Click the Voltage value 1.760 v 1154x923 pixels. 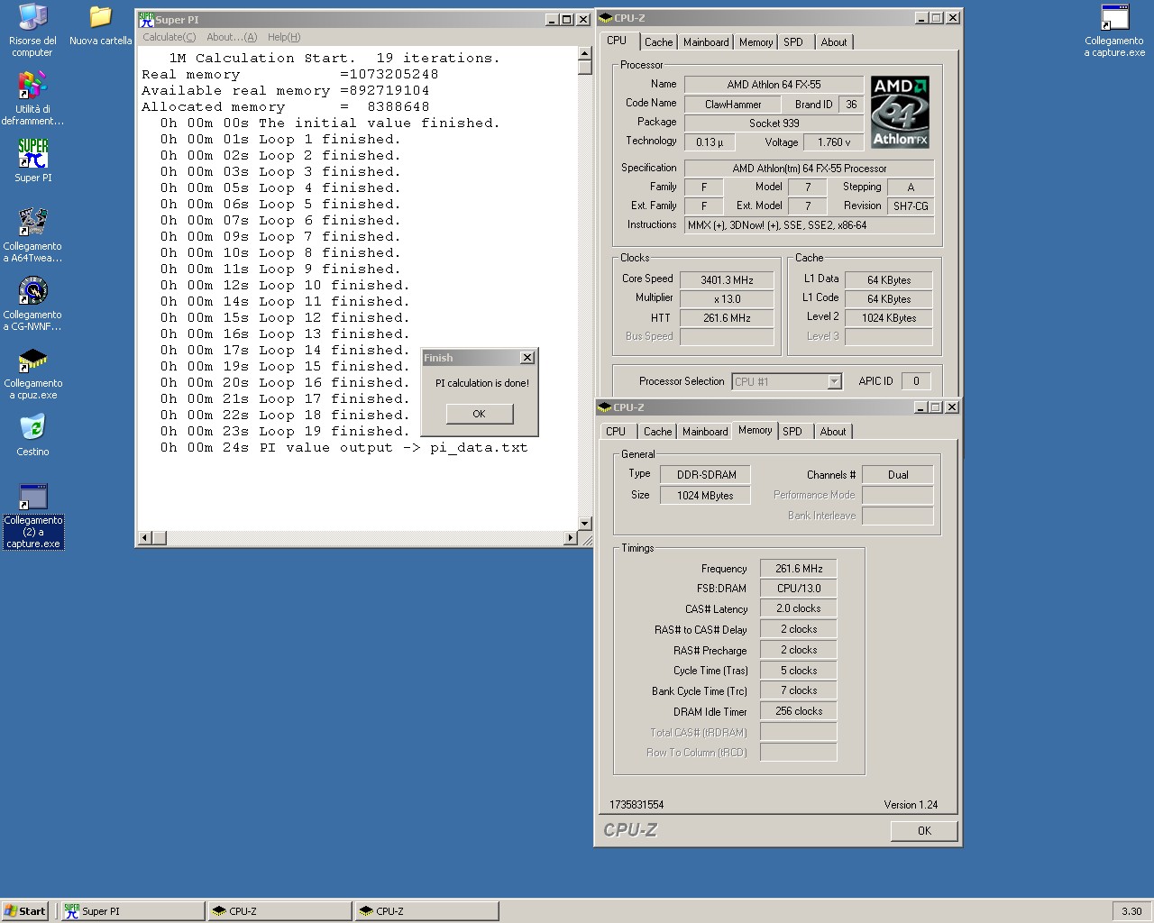tap(834, 142)
